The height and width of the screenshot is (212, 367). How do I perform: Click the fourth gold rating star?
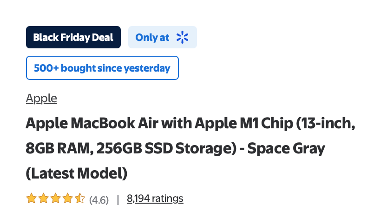pos(67,199)
